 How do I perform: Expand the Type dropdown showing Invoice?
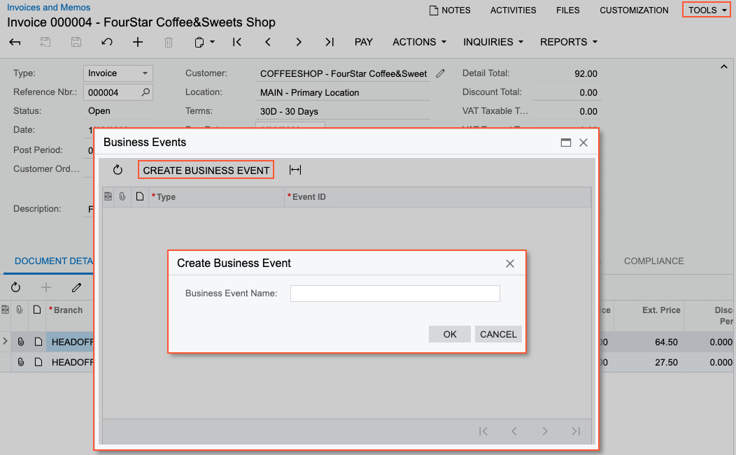[x=145, y=73]
